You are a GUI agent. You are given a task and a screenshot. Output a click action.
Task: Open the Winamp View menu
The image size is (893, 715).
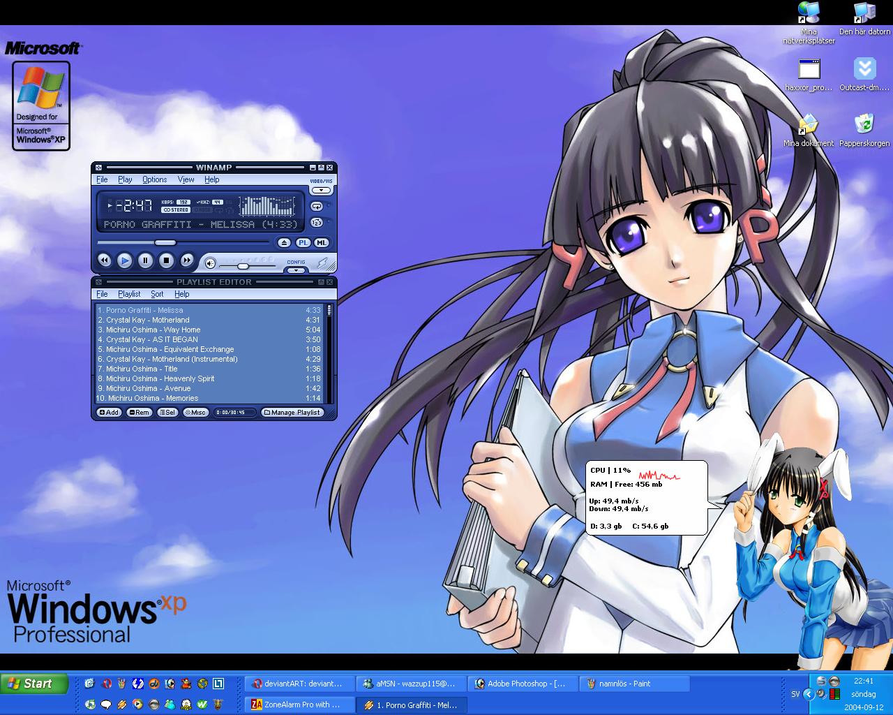(x=186, y=179)
